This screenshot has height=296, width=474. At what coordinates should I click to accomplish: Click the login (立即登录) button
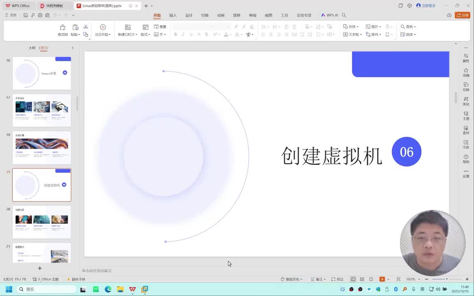[426, 5]
